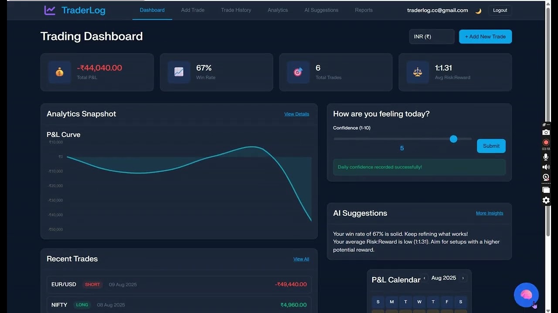Open the Reports tab

(364, 10)
